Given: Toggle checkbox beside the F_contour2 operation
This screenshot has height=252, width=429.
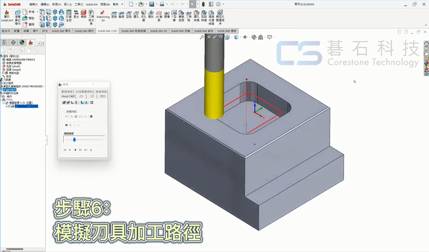Looking at the screenshot, I should pyautogui.click(x=9, y=106).
